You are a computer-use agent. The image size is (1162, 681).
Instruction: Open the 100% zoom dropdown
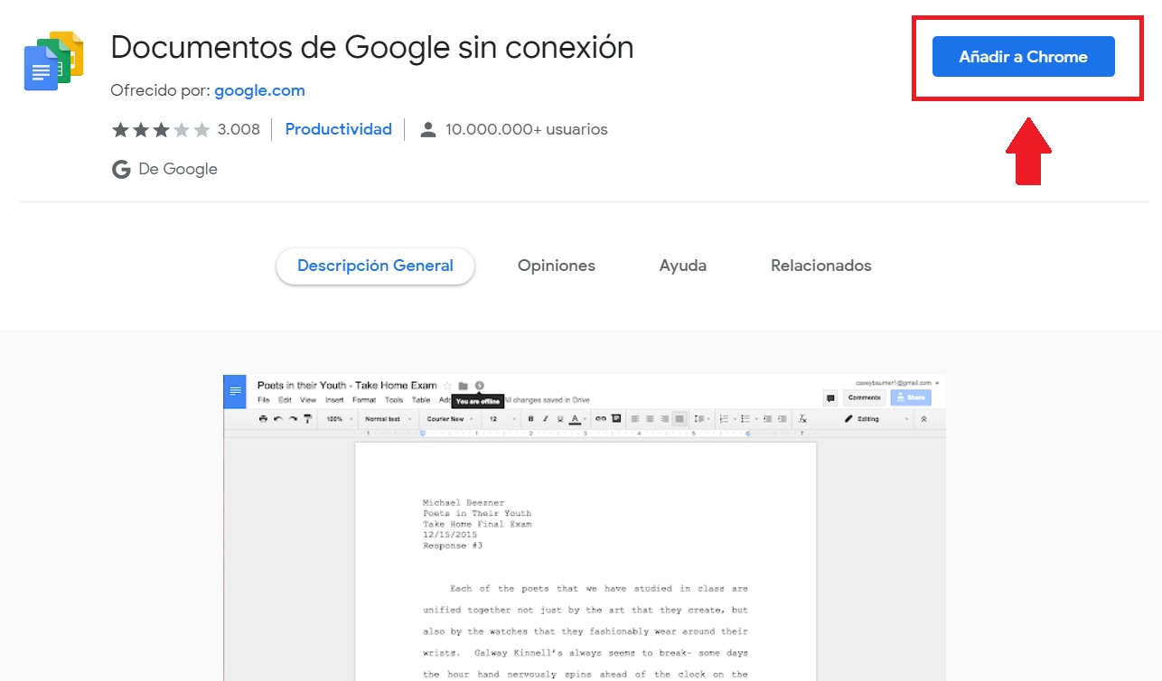340,419
